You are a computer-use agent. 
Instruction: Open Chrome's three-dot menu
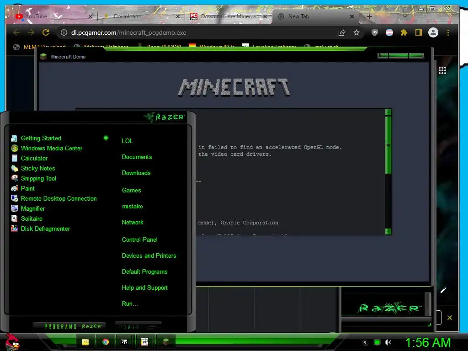click(x=448, y=32)
